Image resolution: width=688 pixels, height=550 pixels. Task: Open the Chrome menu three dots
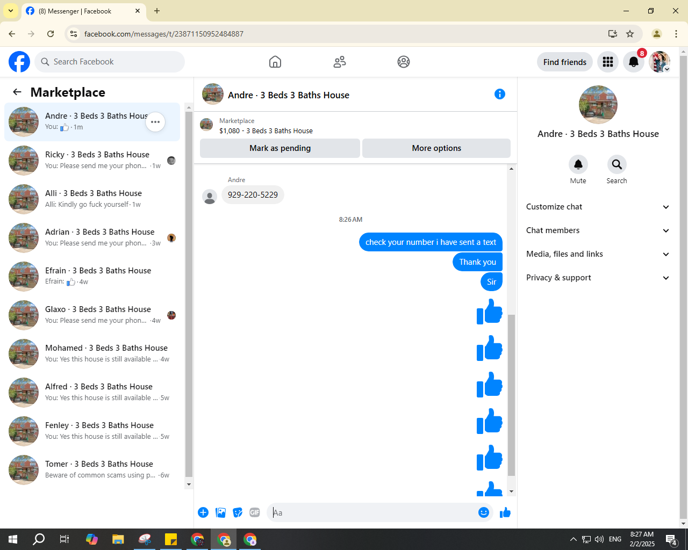676,34
